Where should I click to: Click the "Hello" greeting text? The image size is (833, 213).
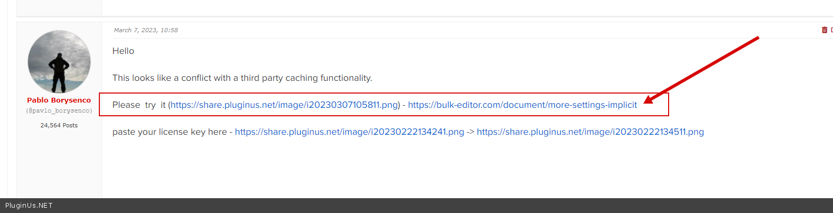pos(123,51)
